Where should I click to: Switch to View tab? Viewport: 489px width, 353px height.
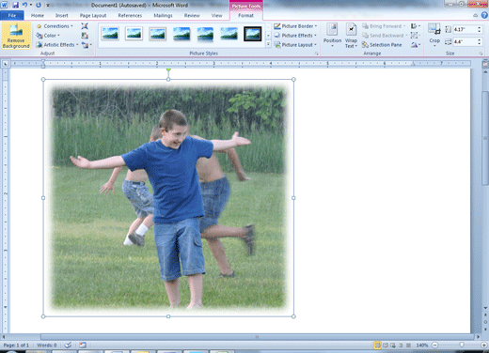tap(216, 15)
